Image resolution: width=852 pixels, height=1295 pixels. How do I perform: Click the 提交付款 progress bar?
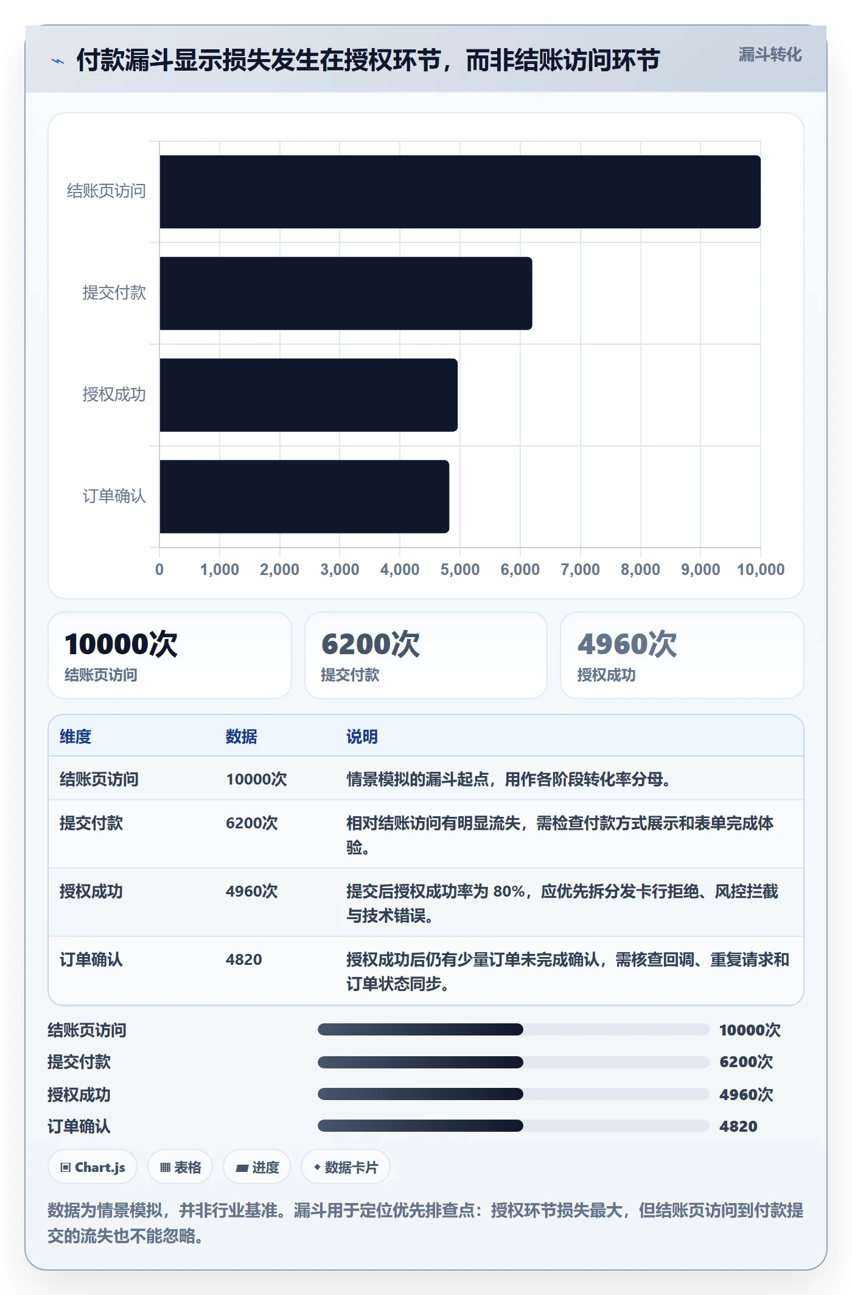click(513, 1062)
